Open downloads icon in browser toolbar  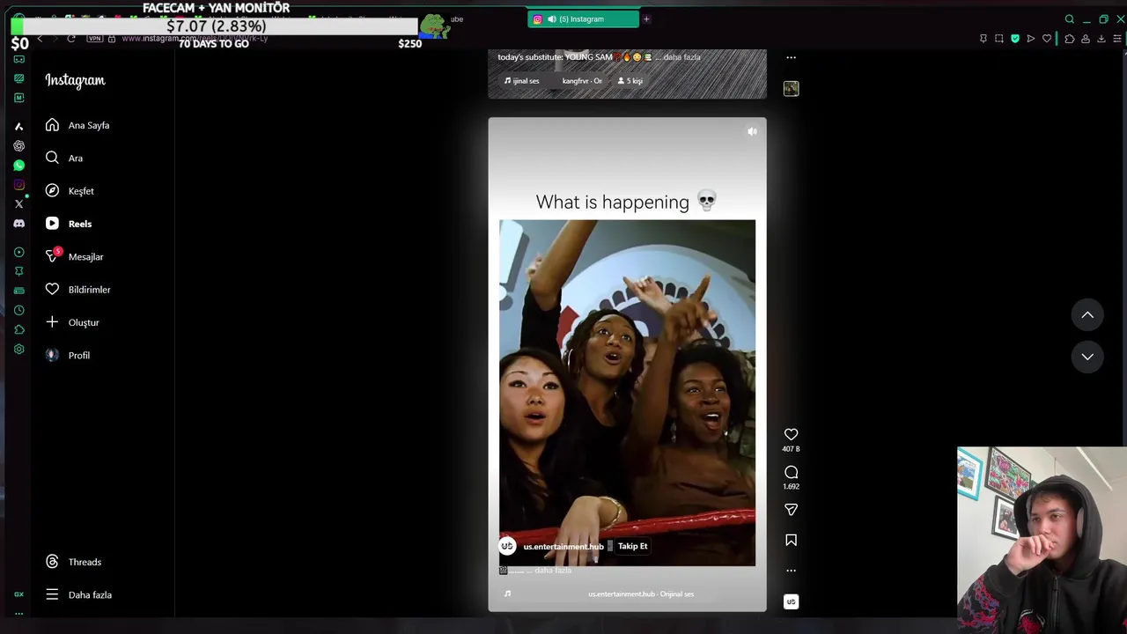1101,39
